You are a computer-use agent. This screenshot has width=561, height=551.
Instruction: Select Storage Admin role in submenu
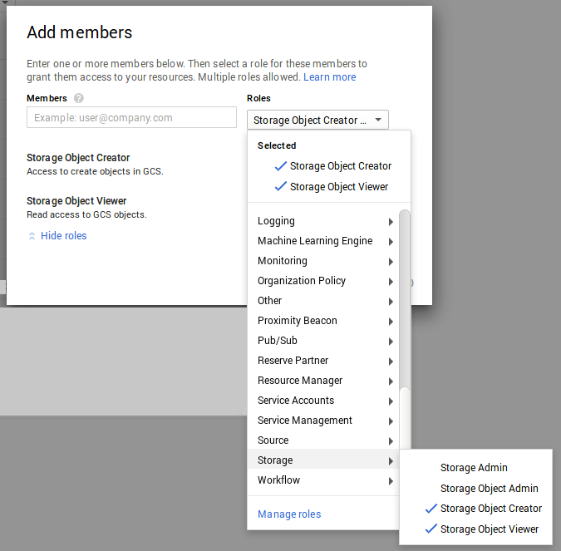tap(474, 468)
